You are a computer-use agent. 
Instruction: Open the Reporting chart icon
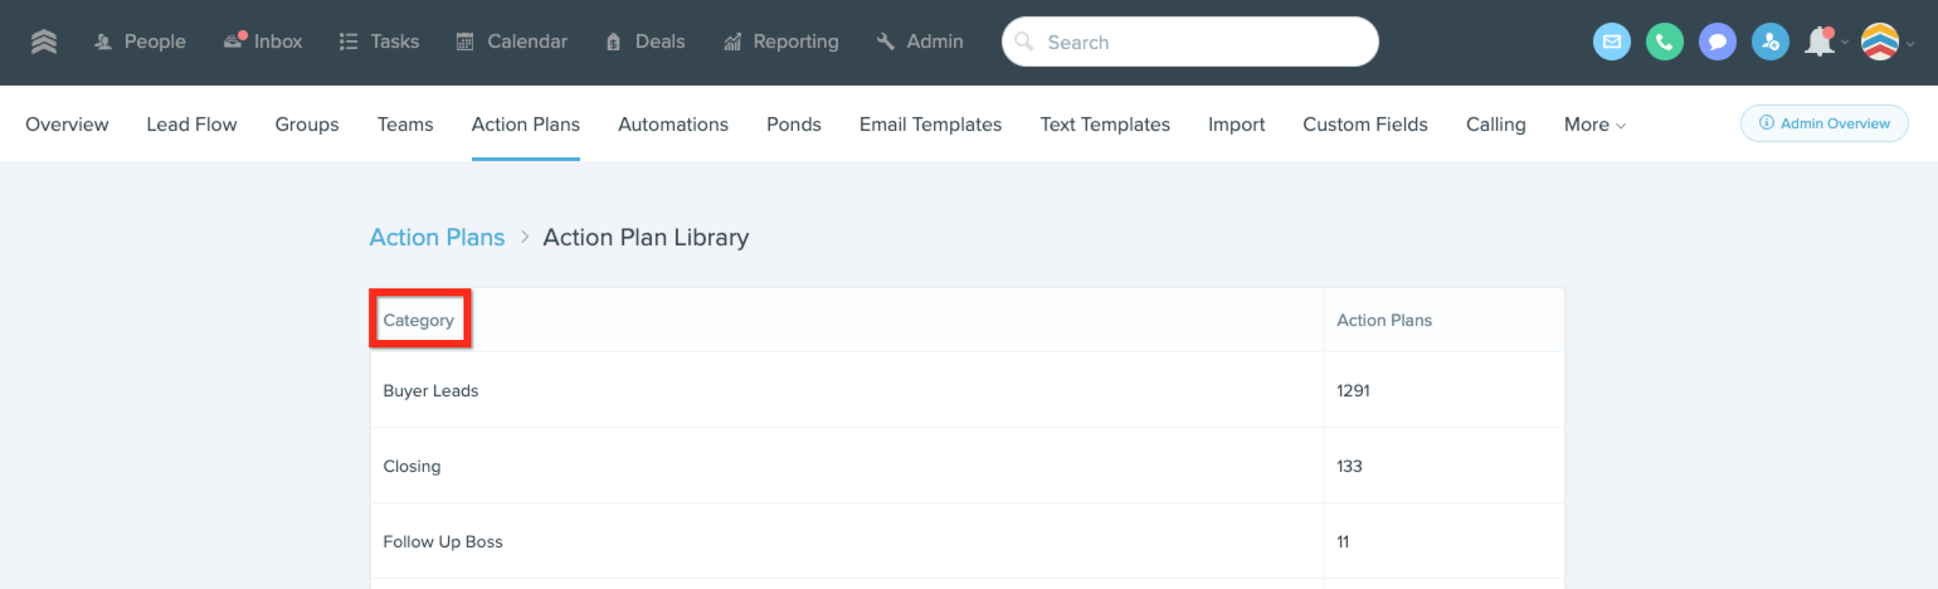tap(733, 42)
